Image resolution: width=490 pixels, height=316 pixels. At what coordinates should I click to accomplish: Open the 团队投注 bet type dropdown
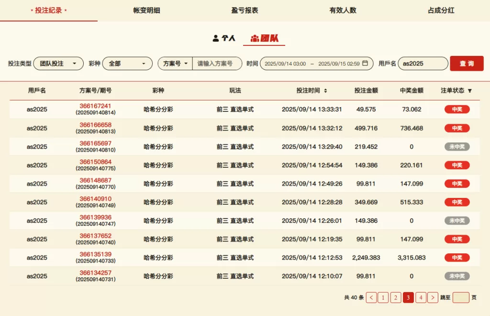58,64
